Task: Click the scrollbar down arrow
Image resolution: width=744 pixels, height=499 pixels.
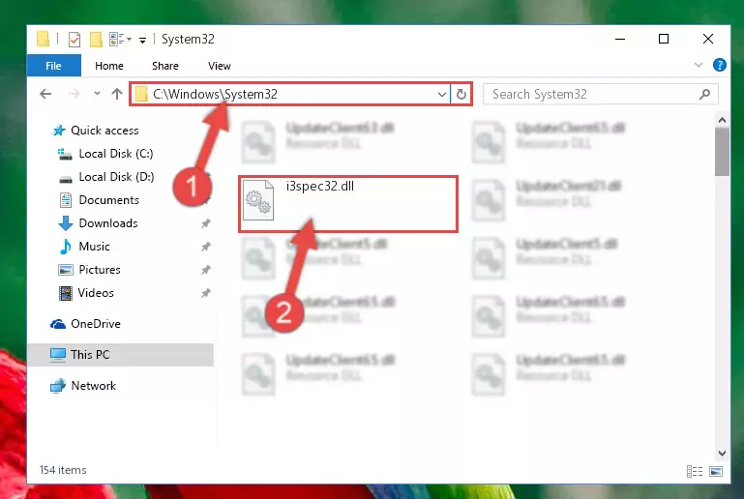Action: [x=722, y=453]
